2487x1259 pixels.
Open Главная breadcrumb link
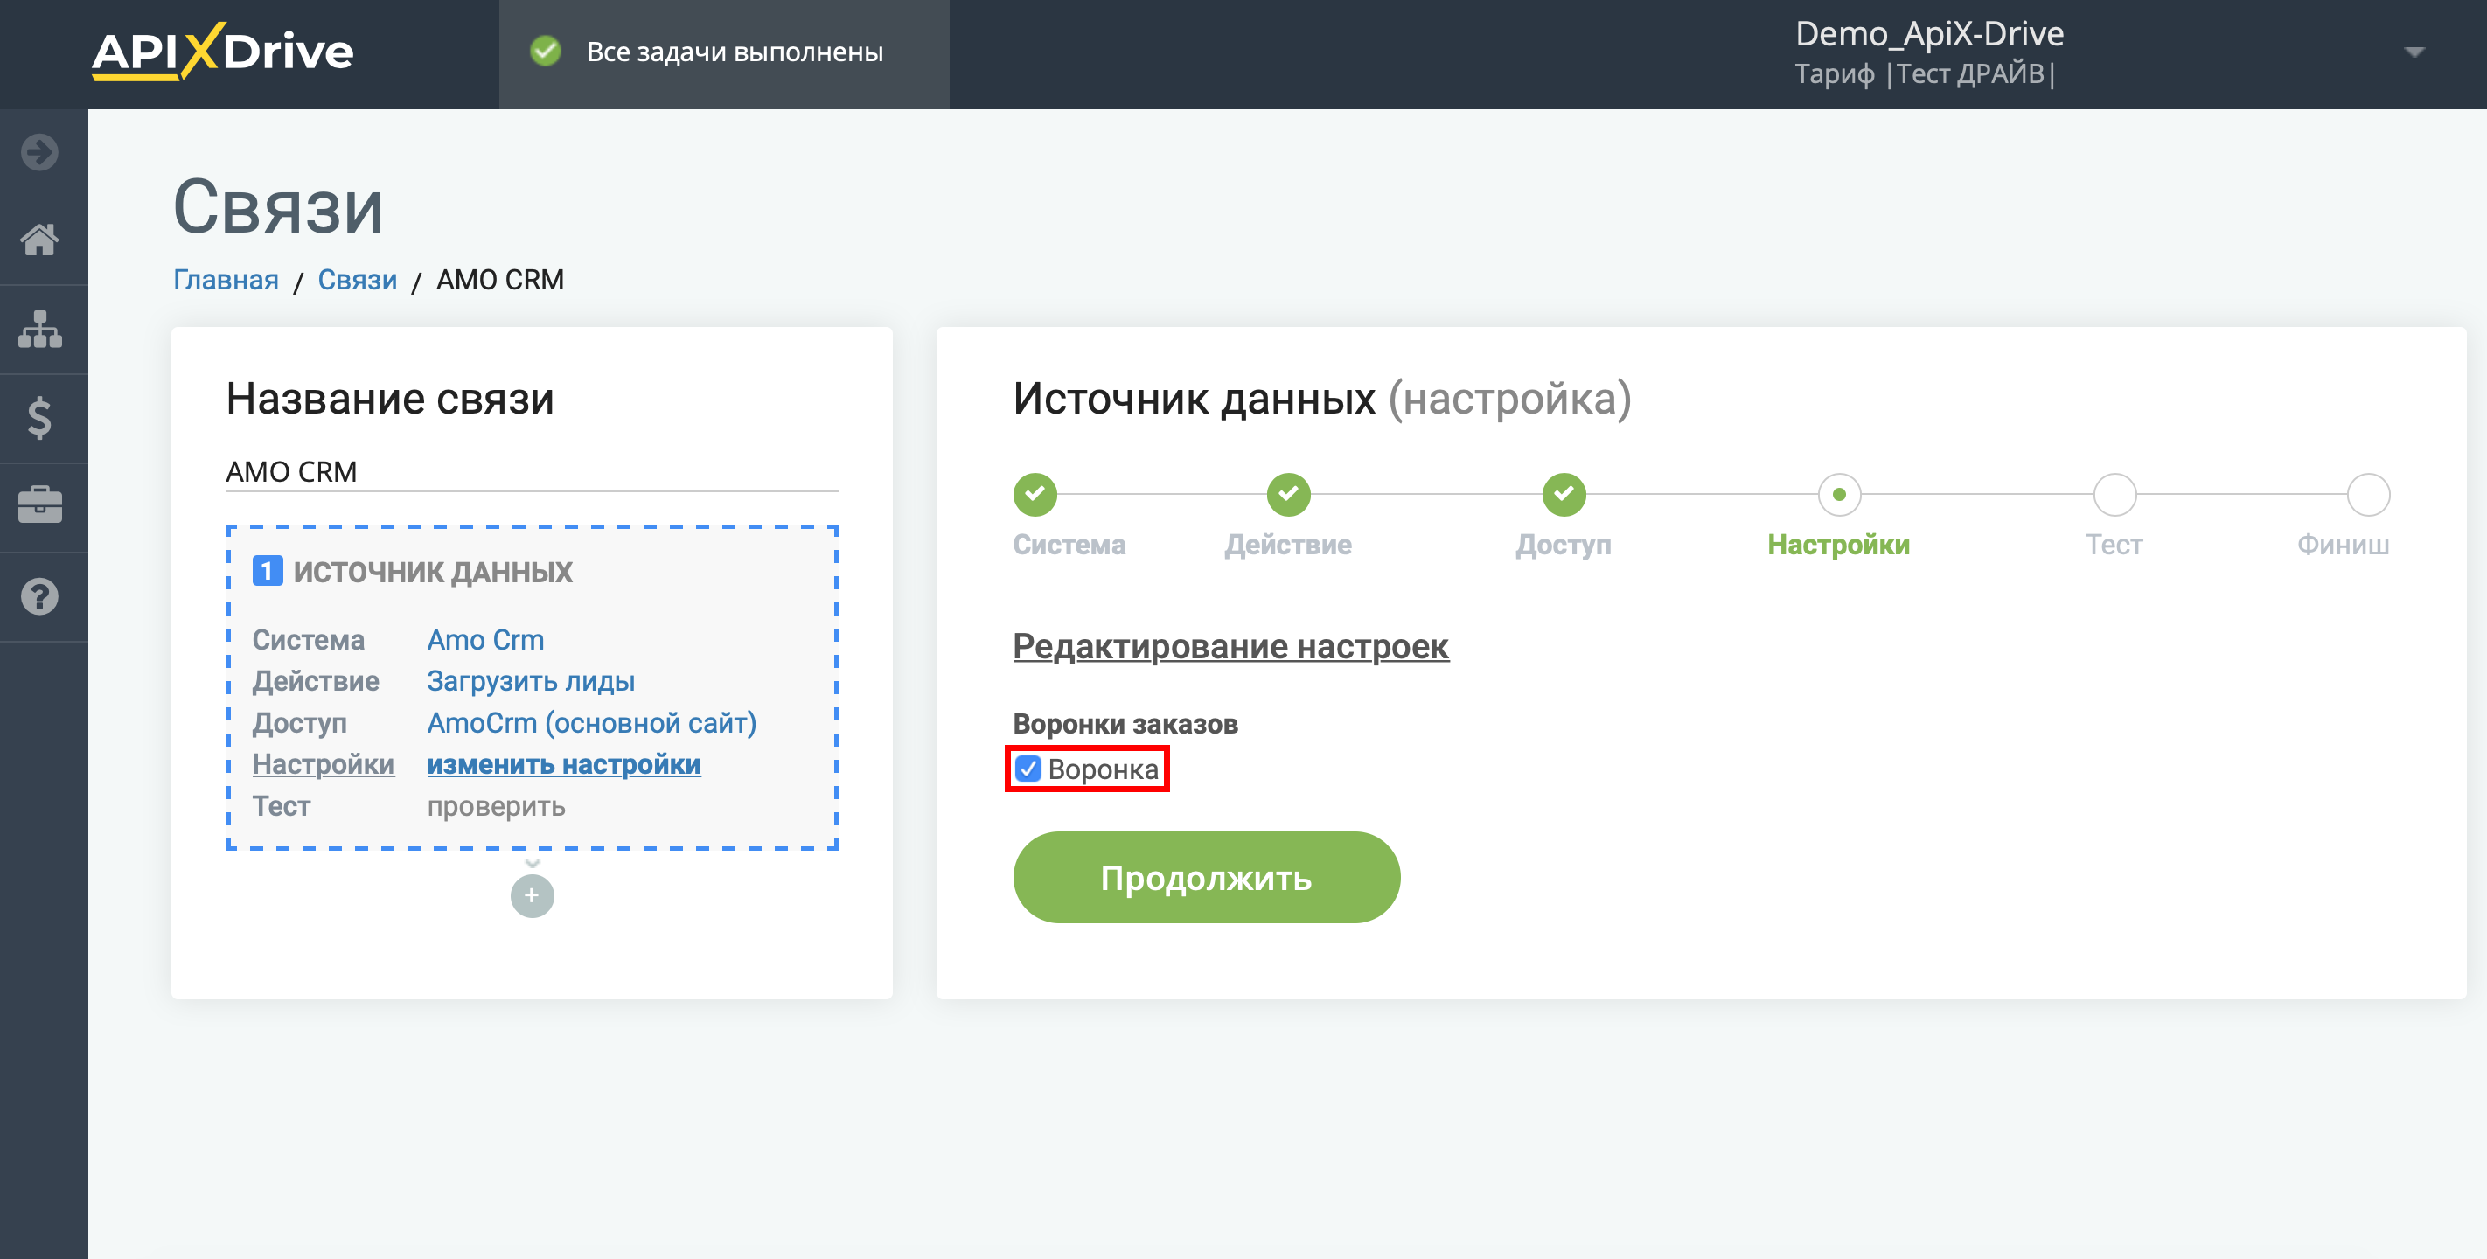pos(226,280)
